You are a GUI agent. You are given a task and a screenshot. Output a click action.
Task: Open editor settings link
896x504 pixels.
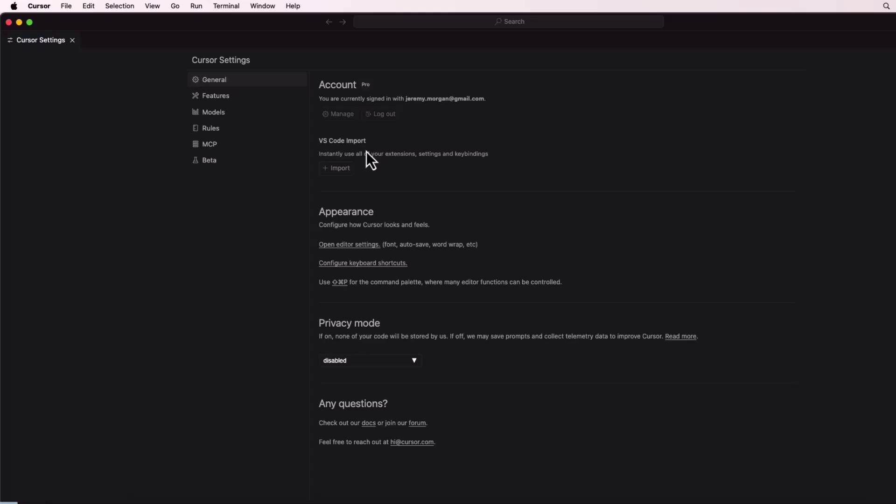pos(349,245)
